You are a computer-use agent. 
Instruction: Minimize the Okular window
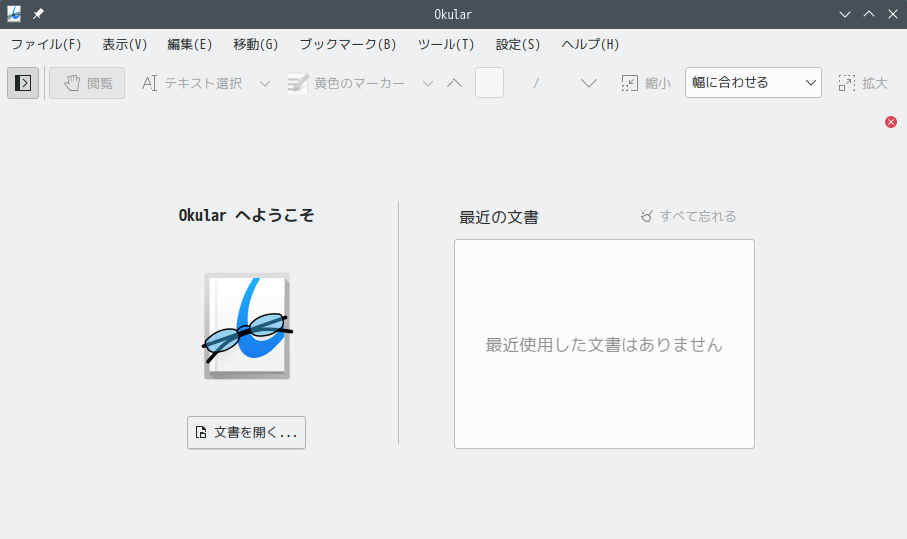click(x=845, y=14)
